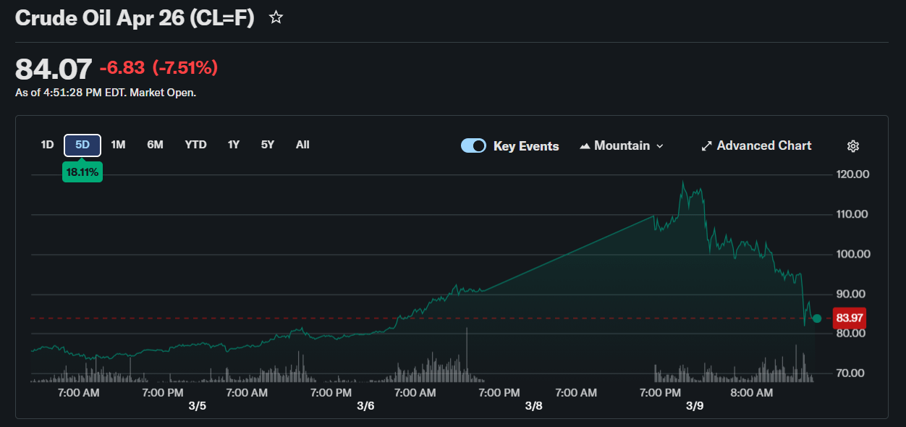906x427 pixels.
Task: Click the 84.07 current price figure
Action: coord(54,69)
